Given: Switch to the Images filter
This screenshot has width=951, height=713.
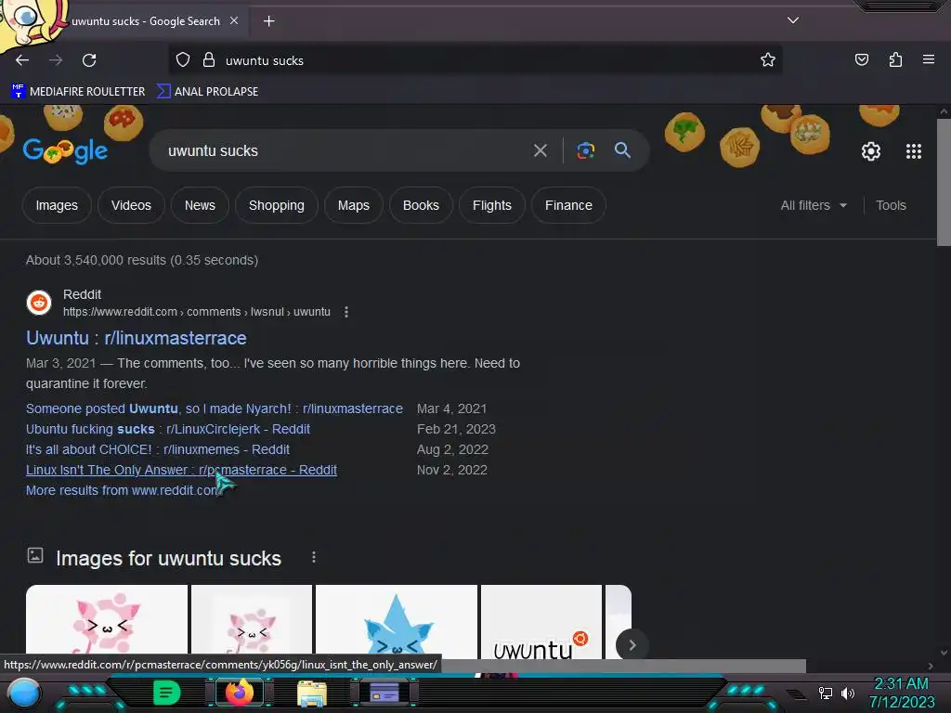Looking at the screenshot, I should click(57, 205).
